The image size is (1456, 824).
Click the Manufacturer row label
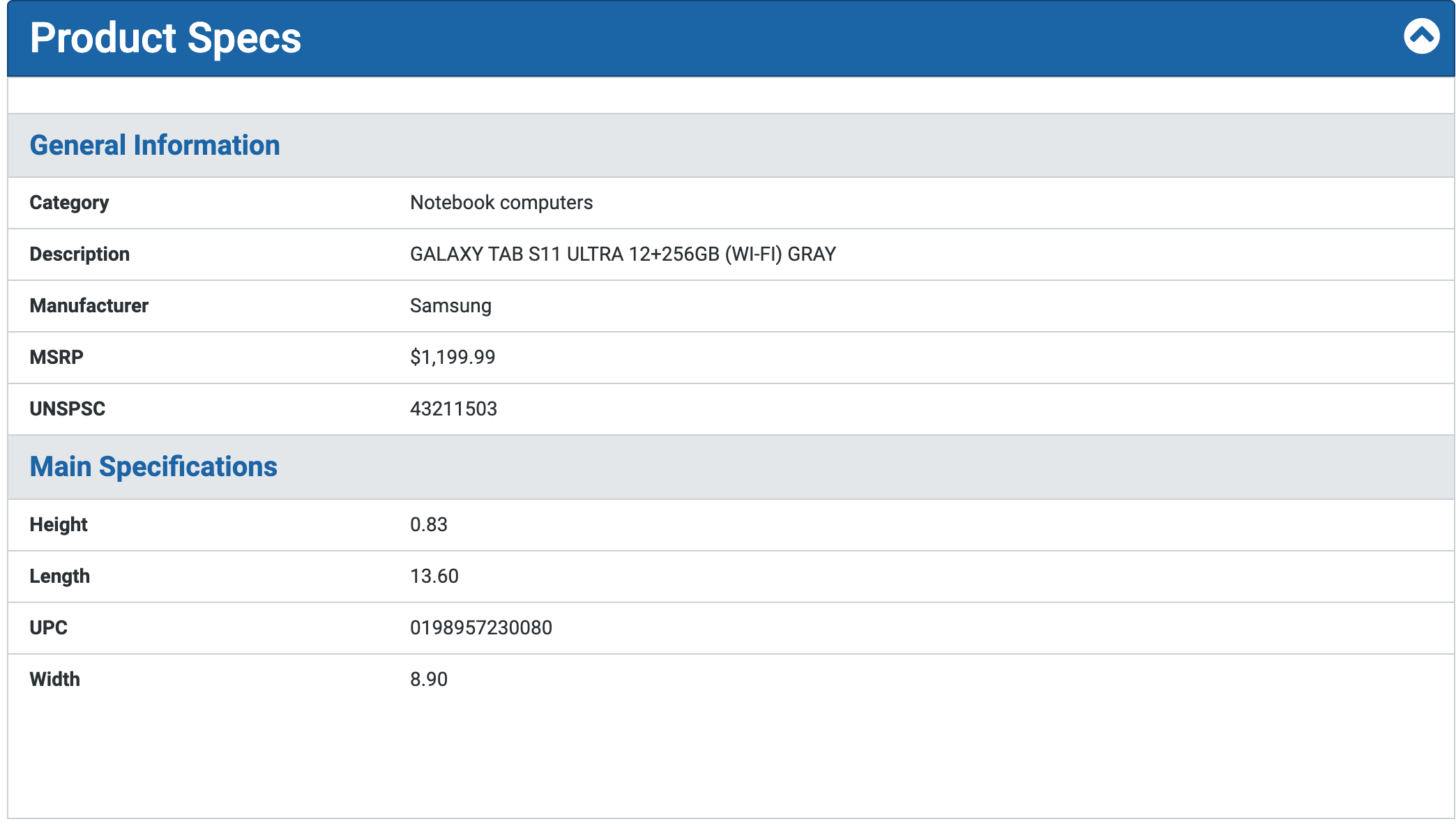coord(89,306)
